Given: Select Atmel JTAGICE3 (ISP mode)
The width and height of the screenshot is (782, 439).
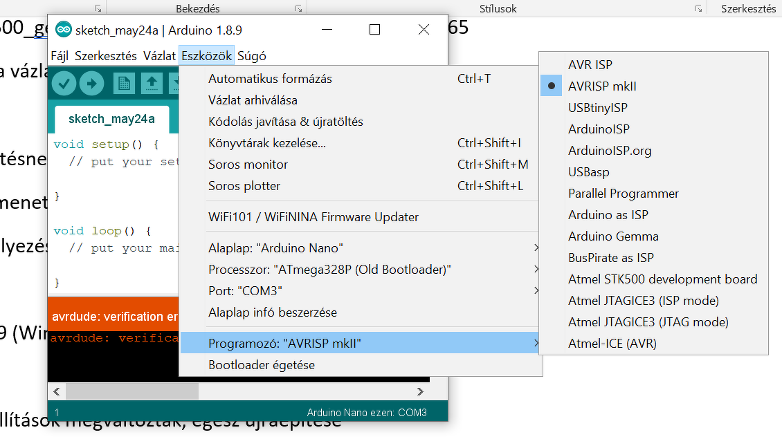Looking at the screenshot, I should [653, 301].
